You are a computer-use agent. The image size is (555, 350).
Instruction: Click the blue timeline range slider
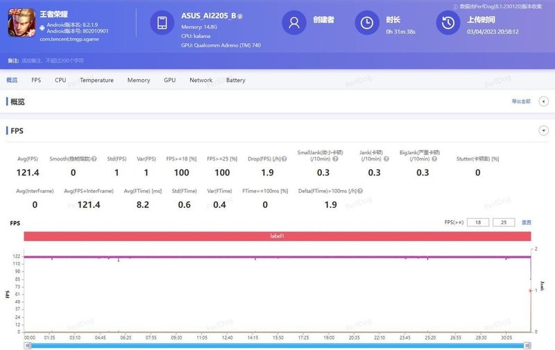coord(277,345)
